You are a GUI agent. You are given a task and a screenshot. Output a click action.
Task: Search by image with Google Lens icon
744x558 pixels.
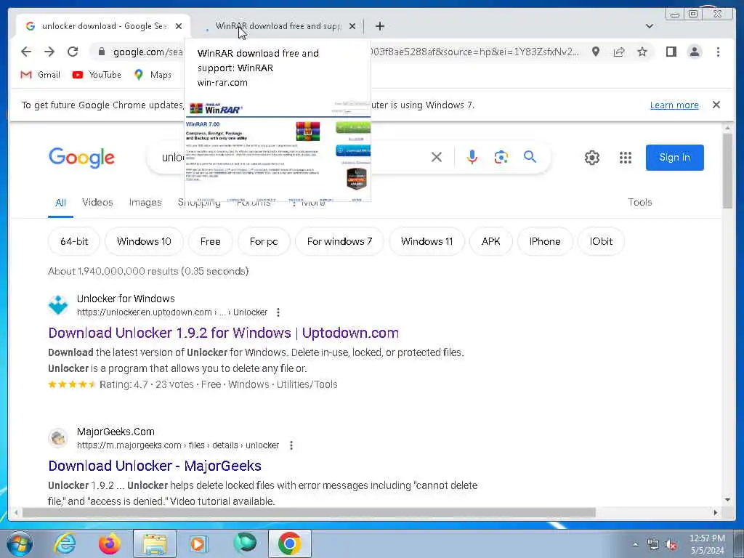tap(501, 157)
